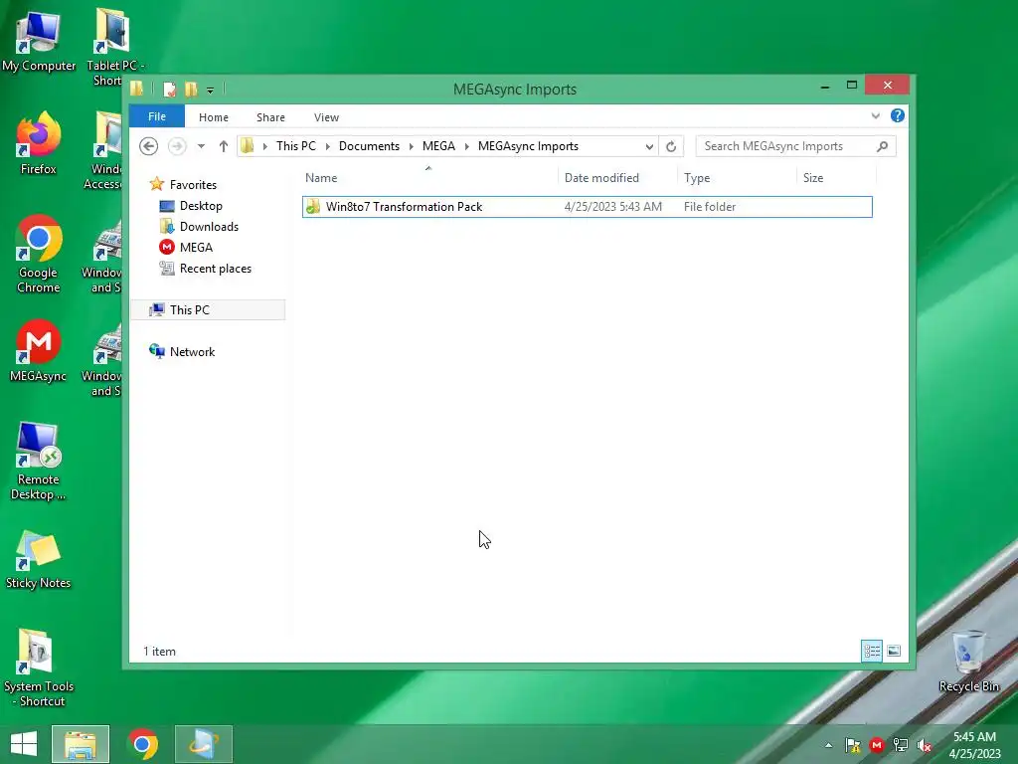Viewport: 1018px width, 764px height.
Task: Open MEGA in the Favorites list
Action: (x=196, y=247)
